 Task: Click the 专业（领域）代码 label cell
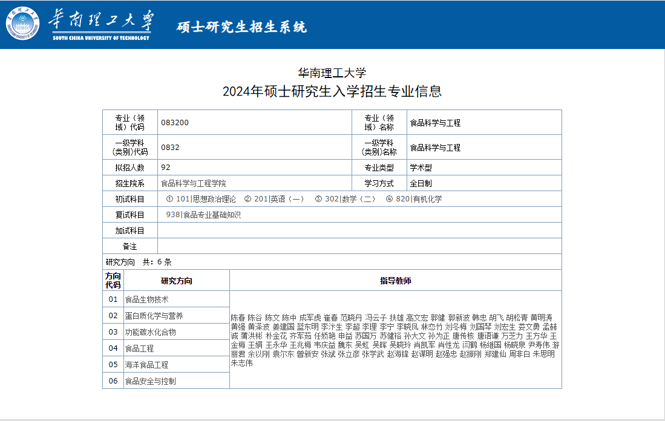129,123
